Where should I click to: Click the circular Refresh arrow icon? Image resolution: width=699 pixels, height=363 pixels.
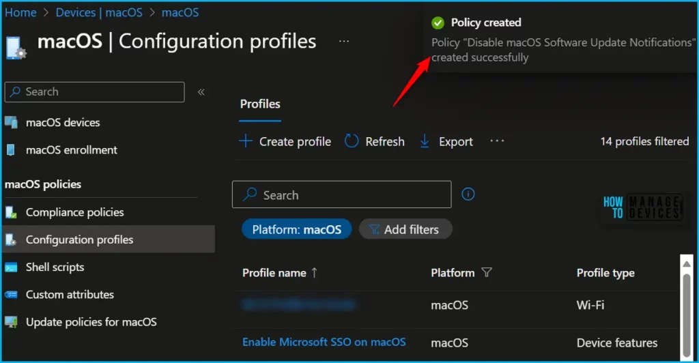(x=352, y=141)
